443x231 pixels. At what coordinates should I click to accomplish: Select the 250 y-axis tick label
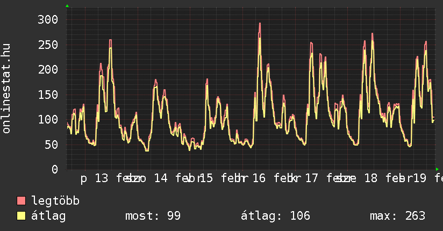point(47,45)
